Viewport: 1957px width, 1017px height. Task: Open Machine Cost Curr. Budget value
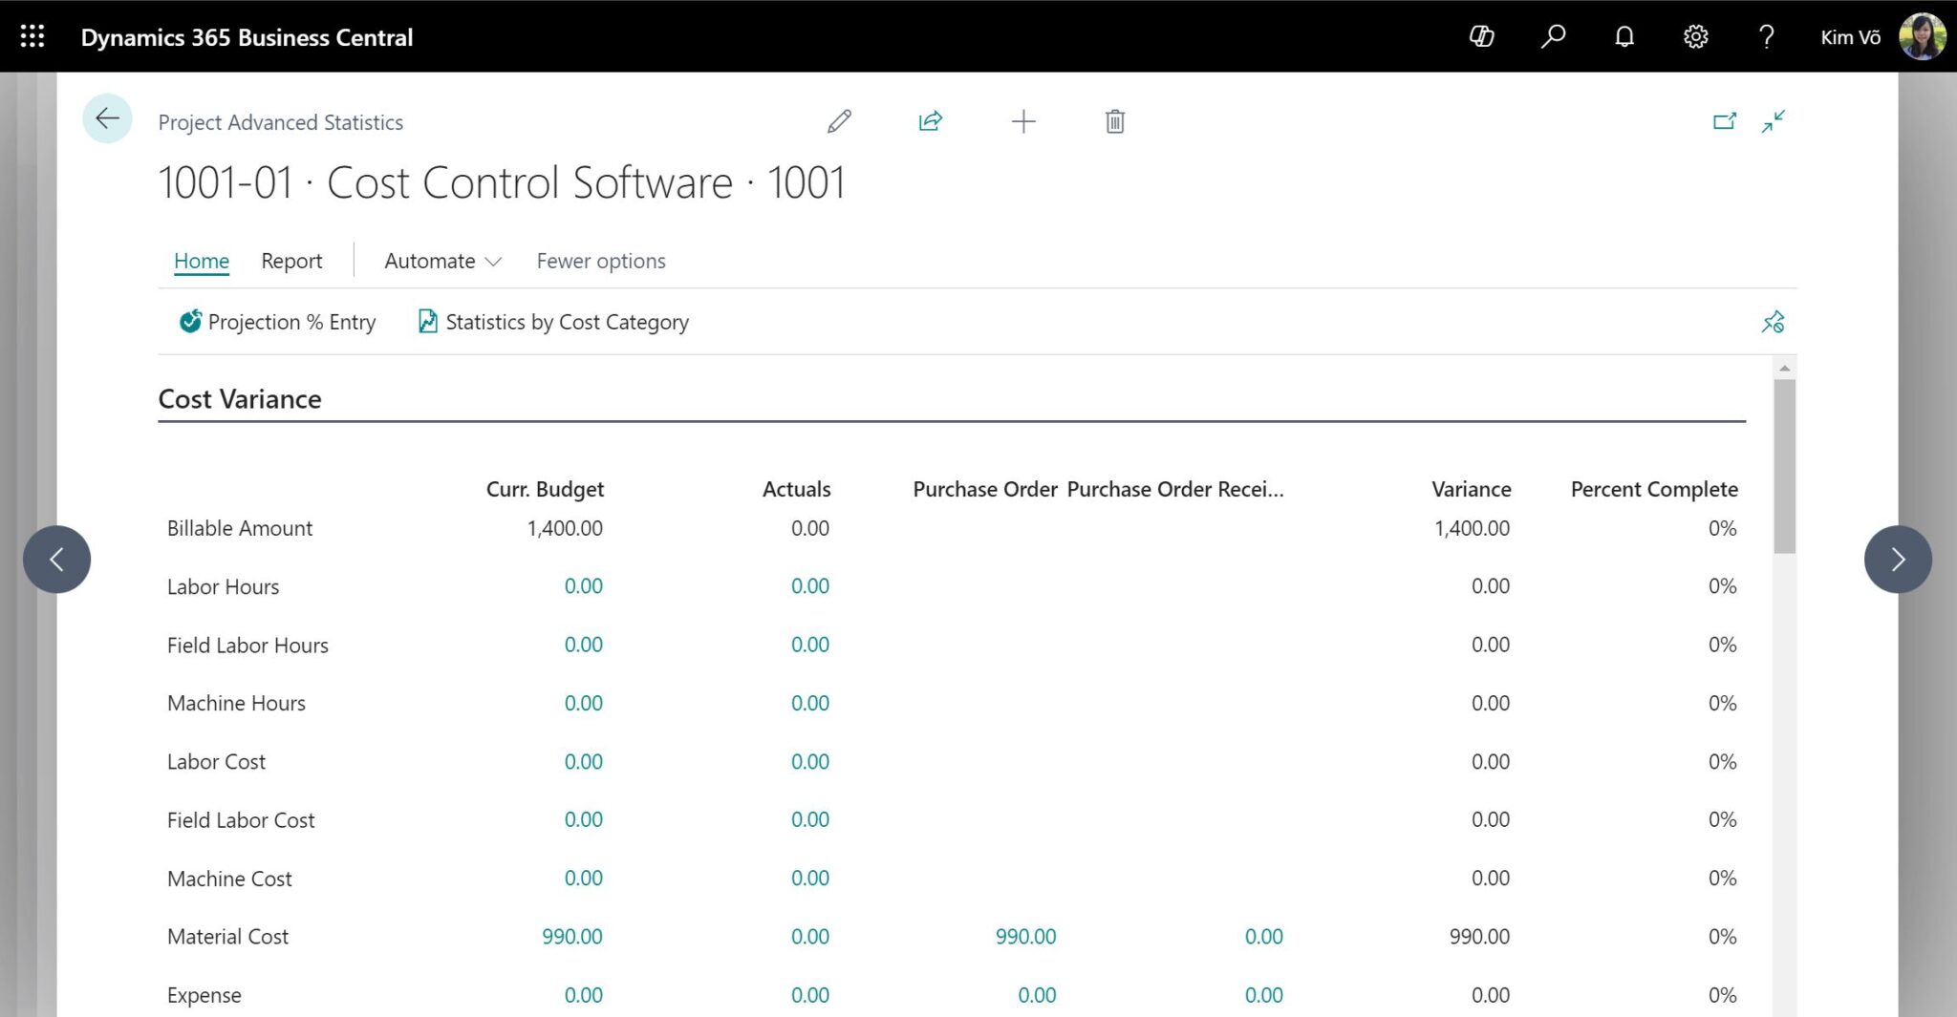pyautogui.click(x=583, y=878)
